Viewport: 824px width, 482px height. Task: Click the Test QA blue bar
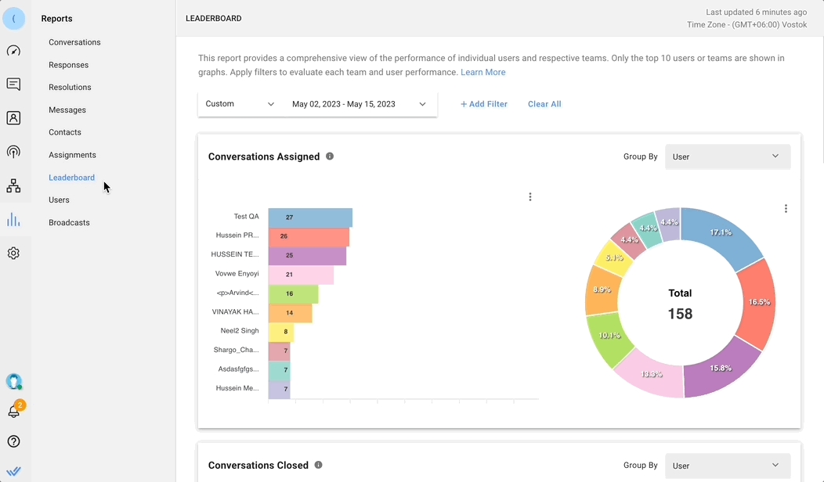point(310,217)
